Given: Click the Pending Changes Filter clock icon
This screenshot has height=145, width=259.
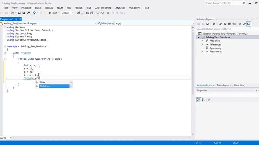Looking at the screenshot, I should pos(214,24).
